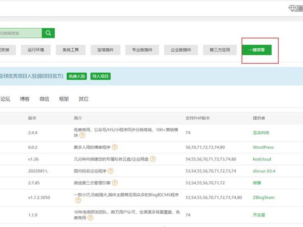Image resolution: width=303 pixels, height=227 pixels.
Task: Select the green 一键部署 tab
Action: [x=257, y=50]
